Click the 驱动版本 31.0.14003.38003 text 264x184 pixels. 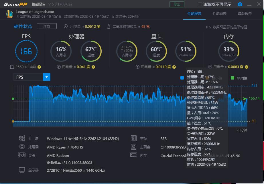[x=69, y=163]
